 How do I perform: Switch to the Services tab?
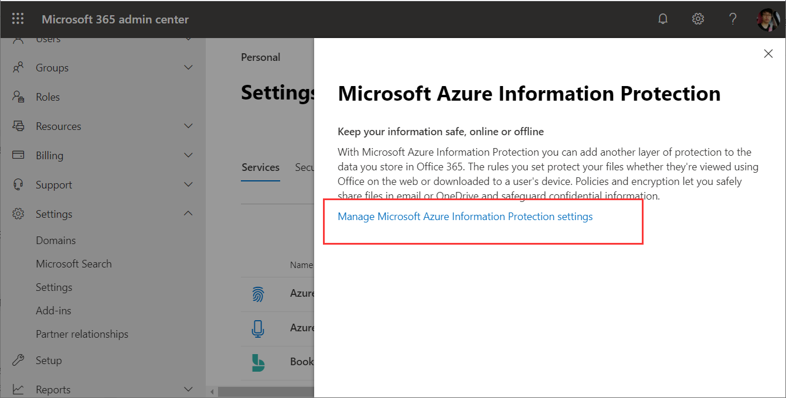(x=260, y=167)
